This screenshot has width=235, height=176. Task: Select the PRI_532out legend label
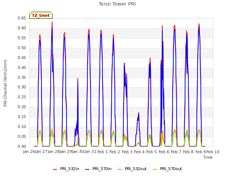point(135,169)
